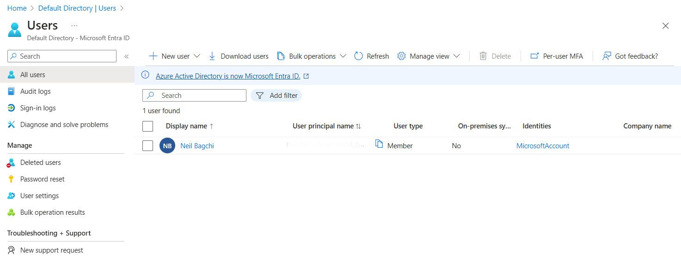Select the Sign-in logs icon
Viewport: 681px width, 266px height.
click(x=10, y=108)
